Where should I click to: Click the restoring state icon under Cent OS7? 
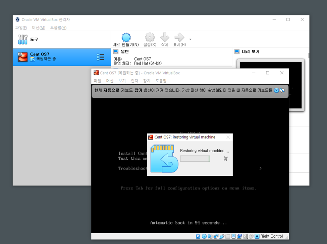click(x=33, y=59)
